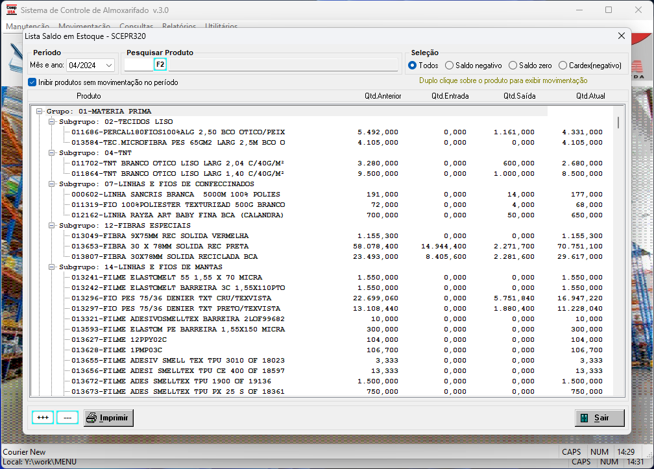Open the Movimentação menu
Screen dimensions: 654x469
tap(84, 26)
